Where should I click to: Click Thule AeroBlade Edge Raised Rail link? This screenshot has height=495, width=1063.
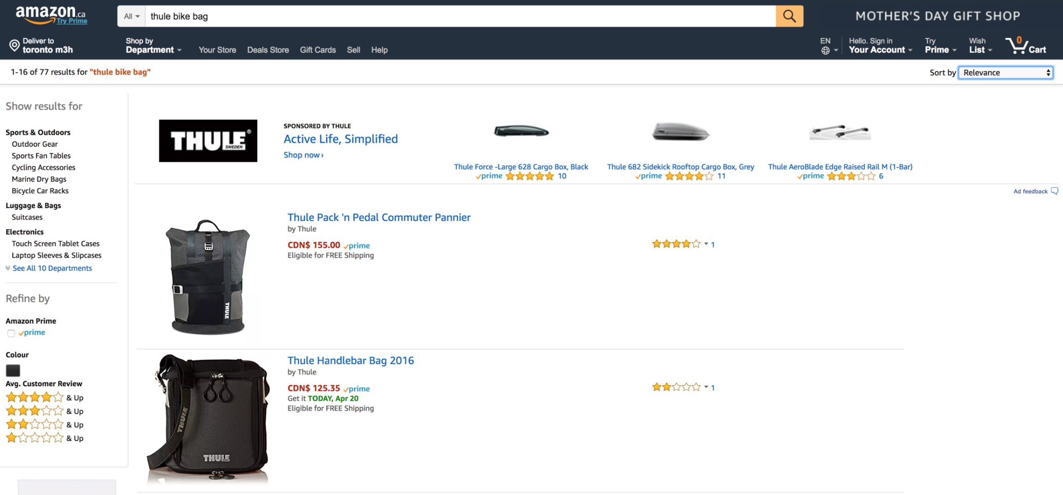[x=840, y=167]
